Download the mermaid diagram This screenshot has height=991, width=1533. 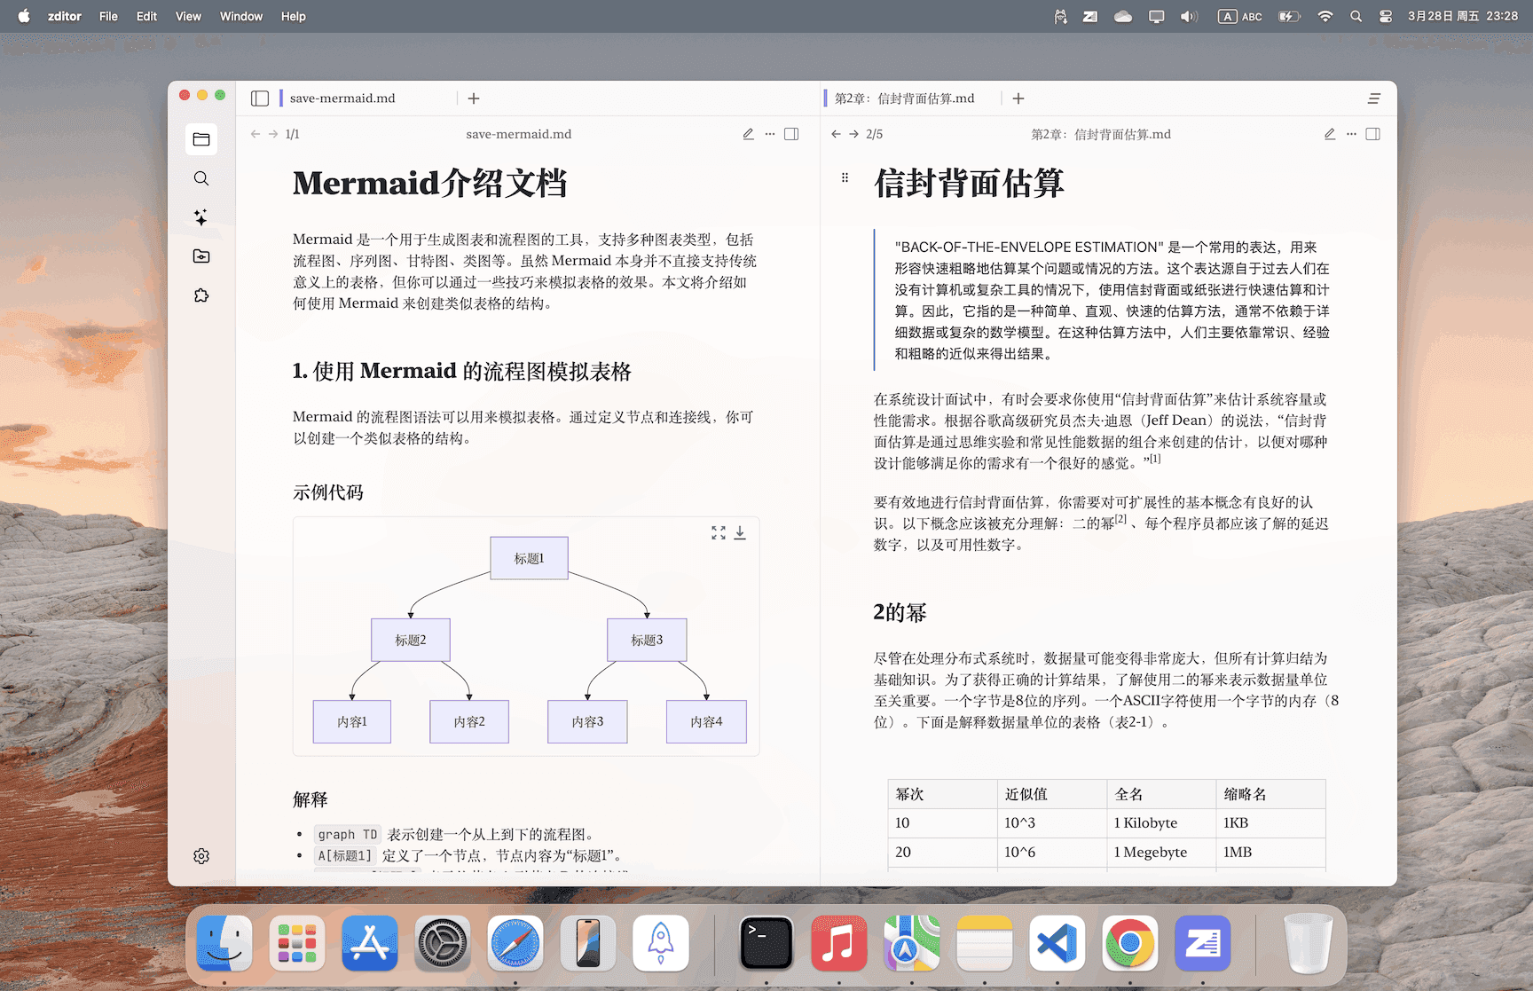(x=740, y=532)
